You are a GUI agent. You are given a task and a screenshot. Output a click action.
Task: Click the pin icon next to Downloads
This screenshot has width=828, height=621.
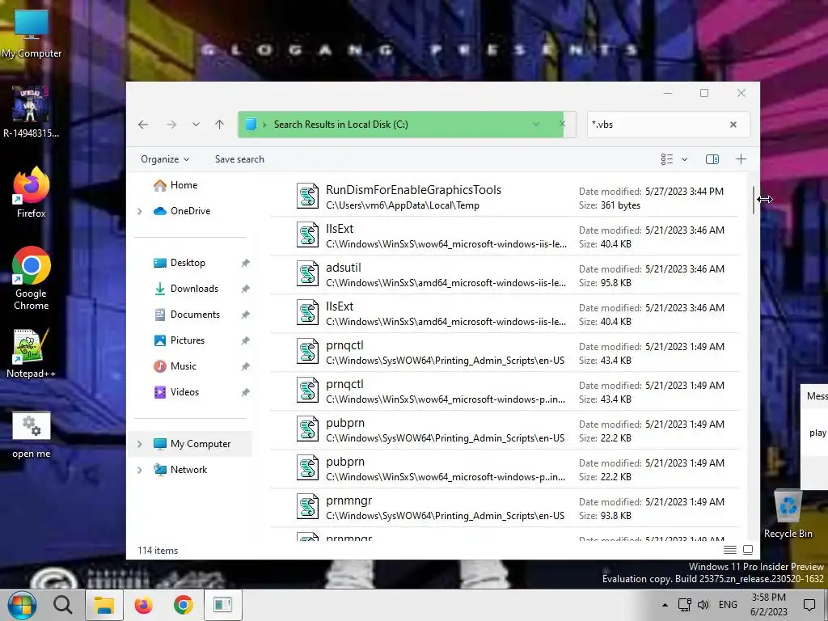point(246,289)
